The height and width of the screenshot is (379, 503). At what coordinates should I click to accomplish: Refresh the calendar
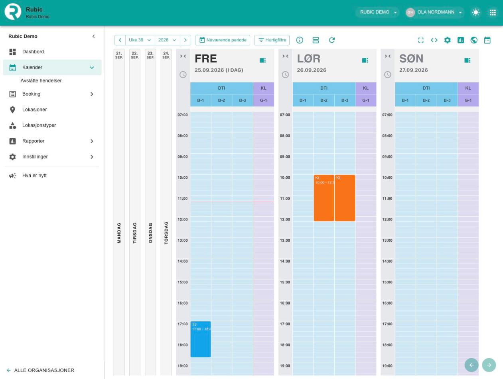[332, 40]
